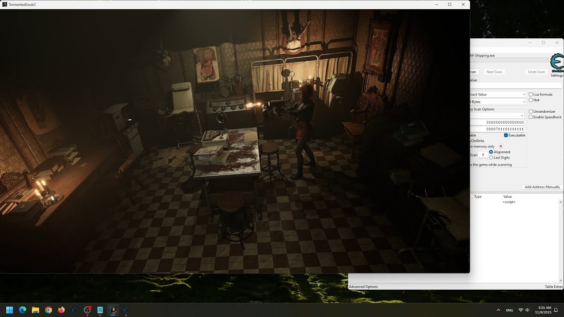Maximize the TormentedSouls2 game window

pos(449,4)
